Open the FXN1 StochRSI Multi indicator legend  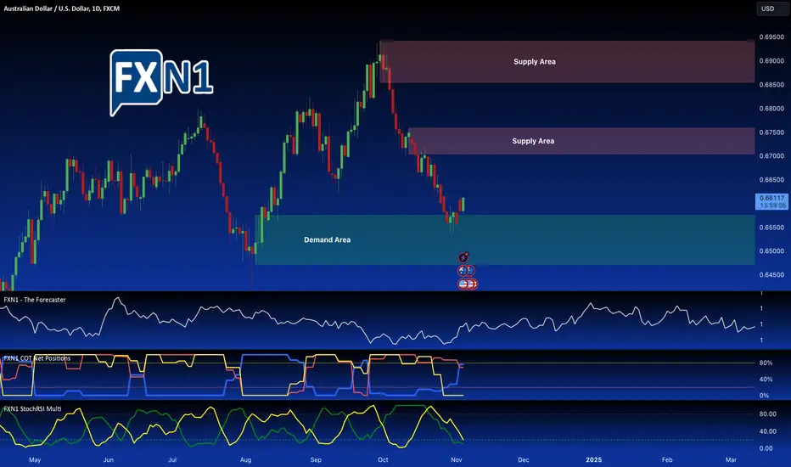click(32, 409)
